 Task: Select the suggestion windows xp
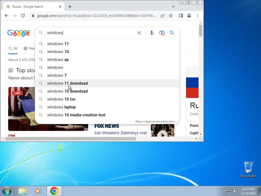pos(107,59)
